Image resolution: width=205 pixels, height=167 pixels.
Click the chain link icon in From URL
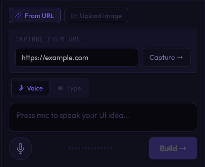click(x=18, y=16)
